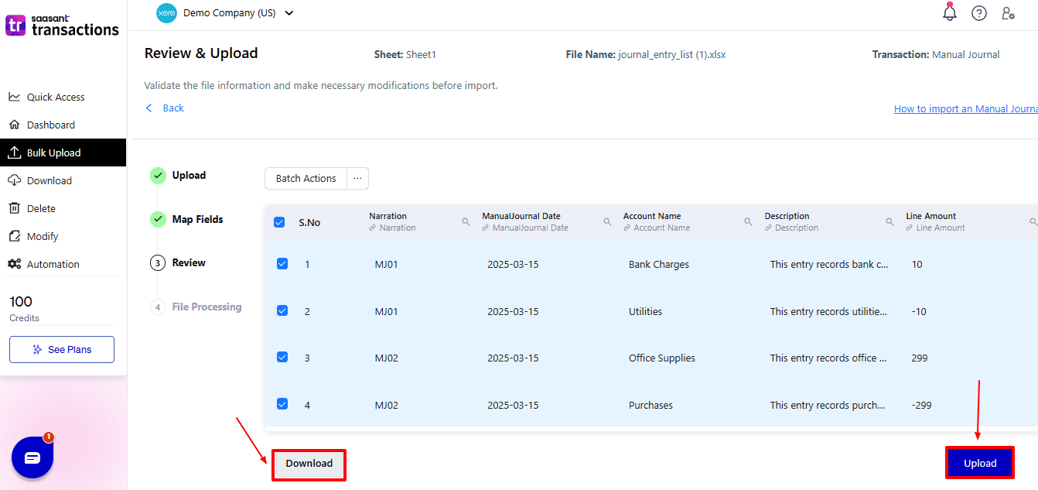This screenshot has height=490, width=1038.
Task: Uncheck row 1 with Bank Charges
Action: tap(282, 263)
